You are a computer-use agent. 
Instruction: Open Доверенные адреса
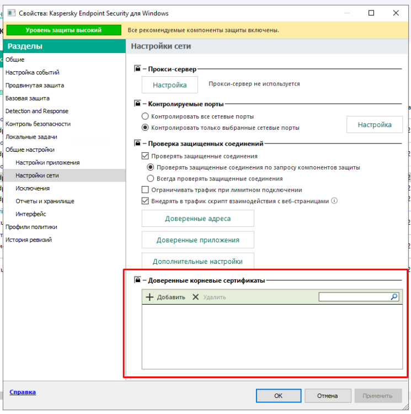(x=198, y=219)
